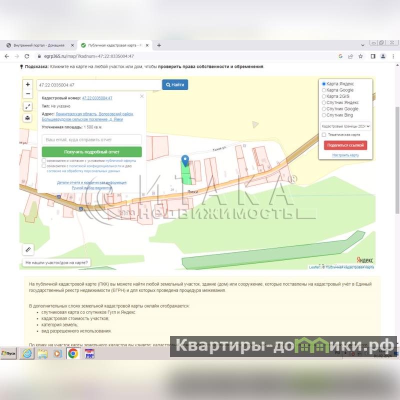Screen dimensions: 400x400
Task: Bookmark this page with star icon
Action: click(x=360, y=56)
